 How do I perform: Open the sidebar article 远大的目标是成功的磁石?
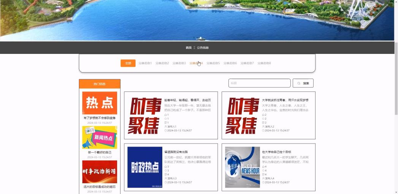100,187
